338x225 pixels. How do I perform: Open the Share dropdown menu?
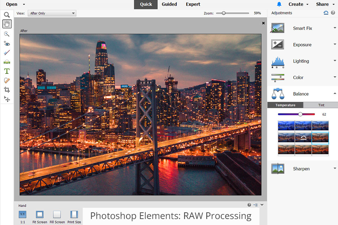point(325,4)
